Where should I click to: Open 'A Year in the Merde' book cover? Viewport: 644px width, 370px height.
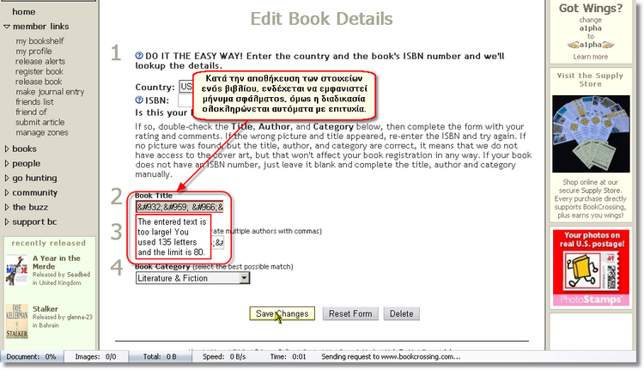(x=16, y=270)
